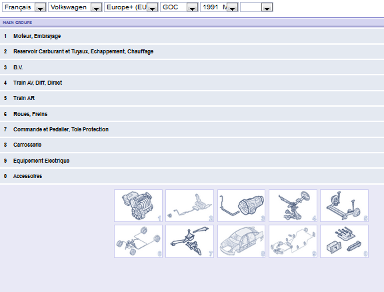Open group 4 Train AV, Diff, Direct

point(192,83)
